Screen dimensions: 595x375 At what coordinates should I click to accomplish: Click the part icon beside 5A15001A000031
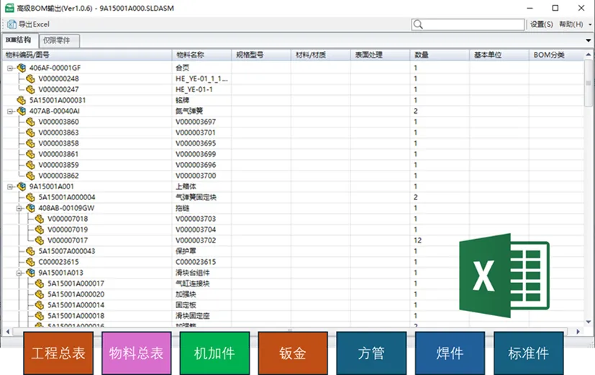point(22,101)
